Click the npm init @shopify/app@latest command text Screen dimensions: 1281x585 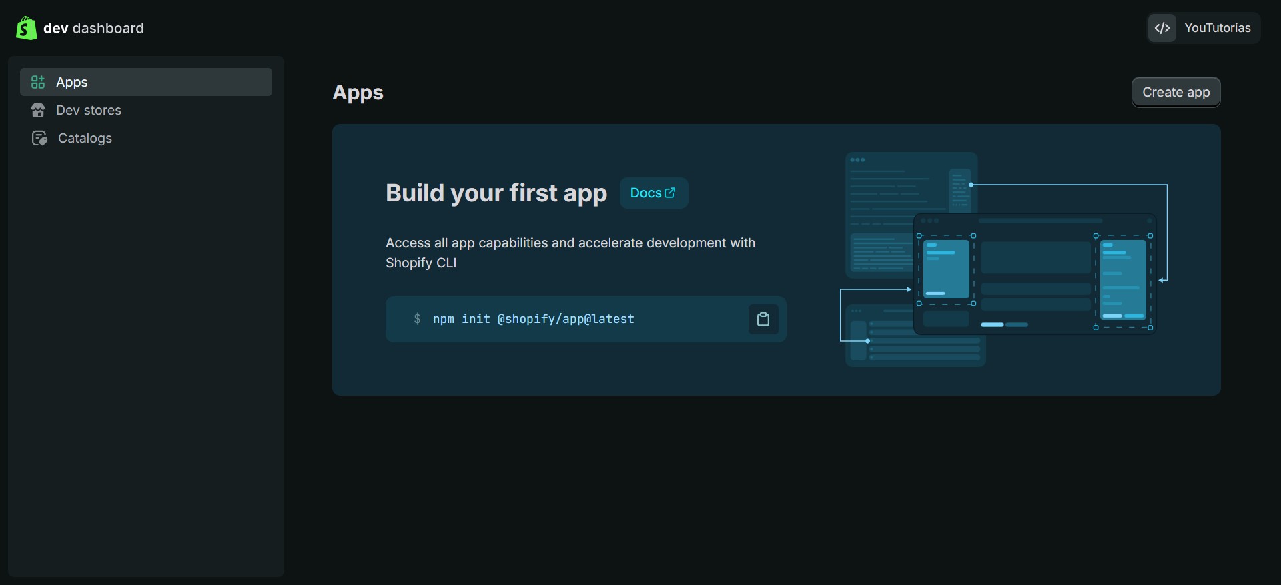(x=534, y=319)
